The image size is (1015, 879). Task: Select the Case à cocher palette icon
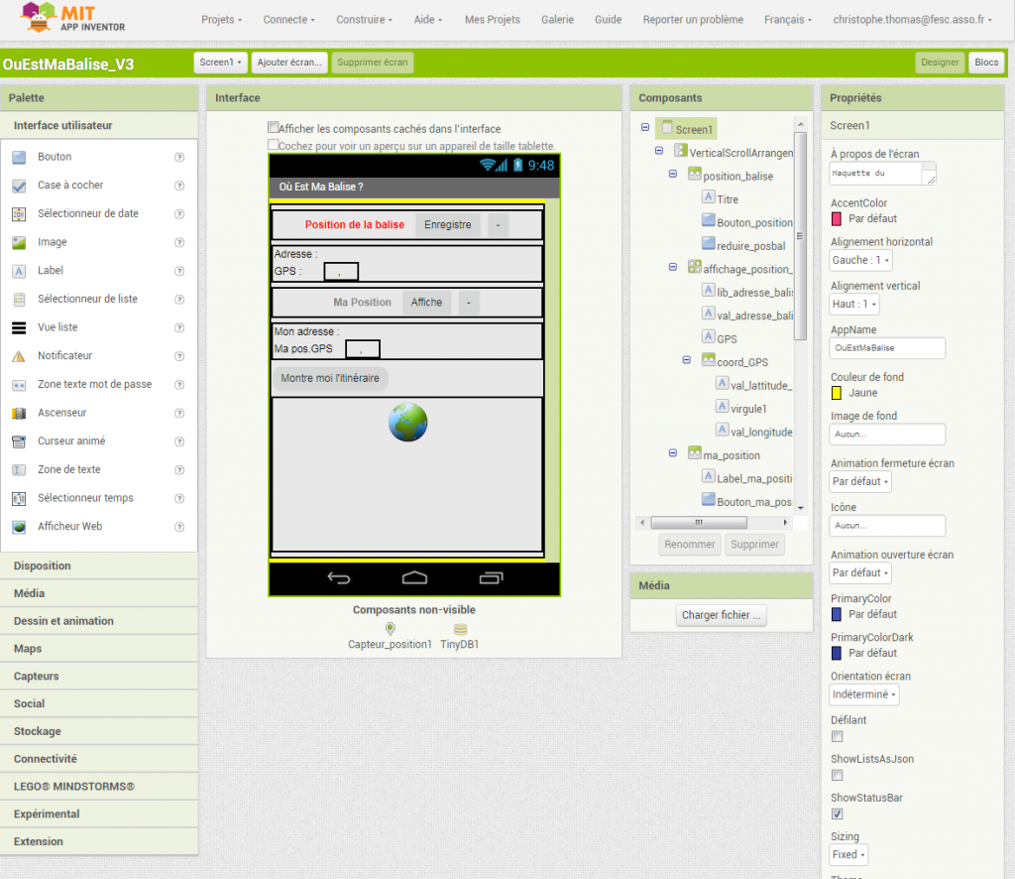pyautogui.click(x=20, y=186)
